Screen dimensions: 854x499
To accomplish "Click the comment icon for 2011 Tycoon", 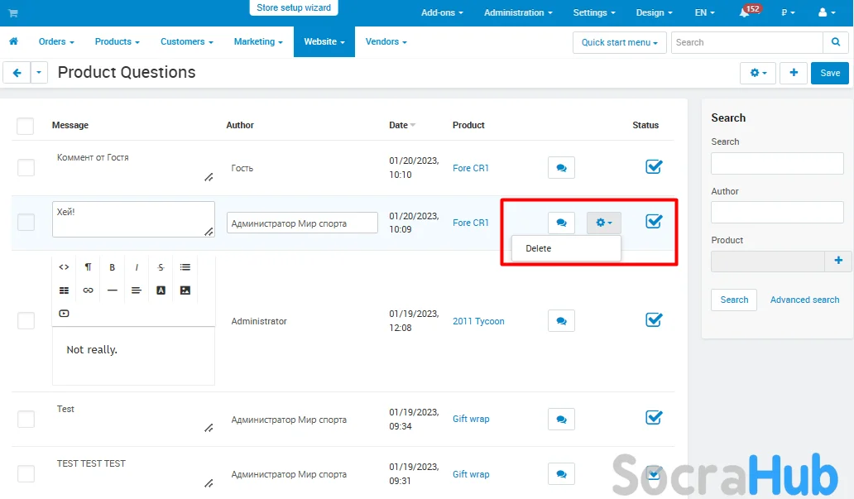I will pos(561,321).
